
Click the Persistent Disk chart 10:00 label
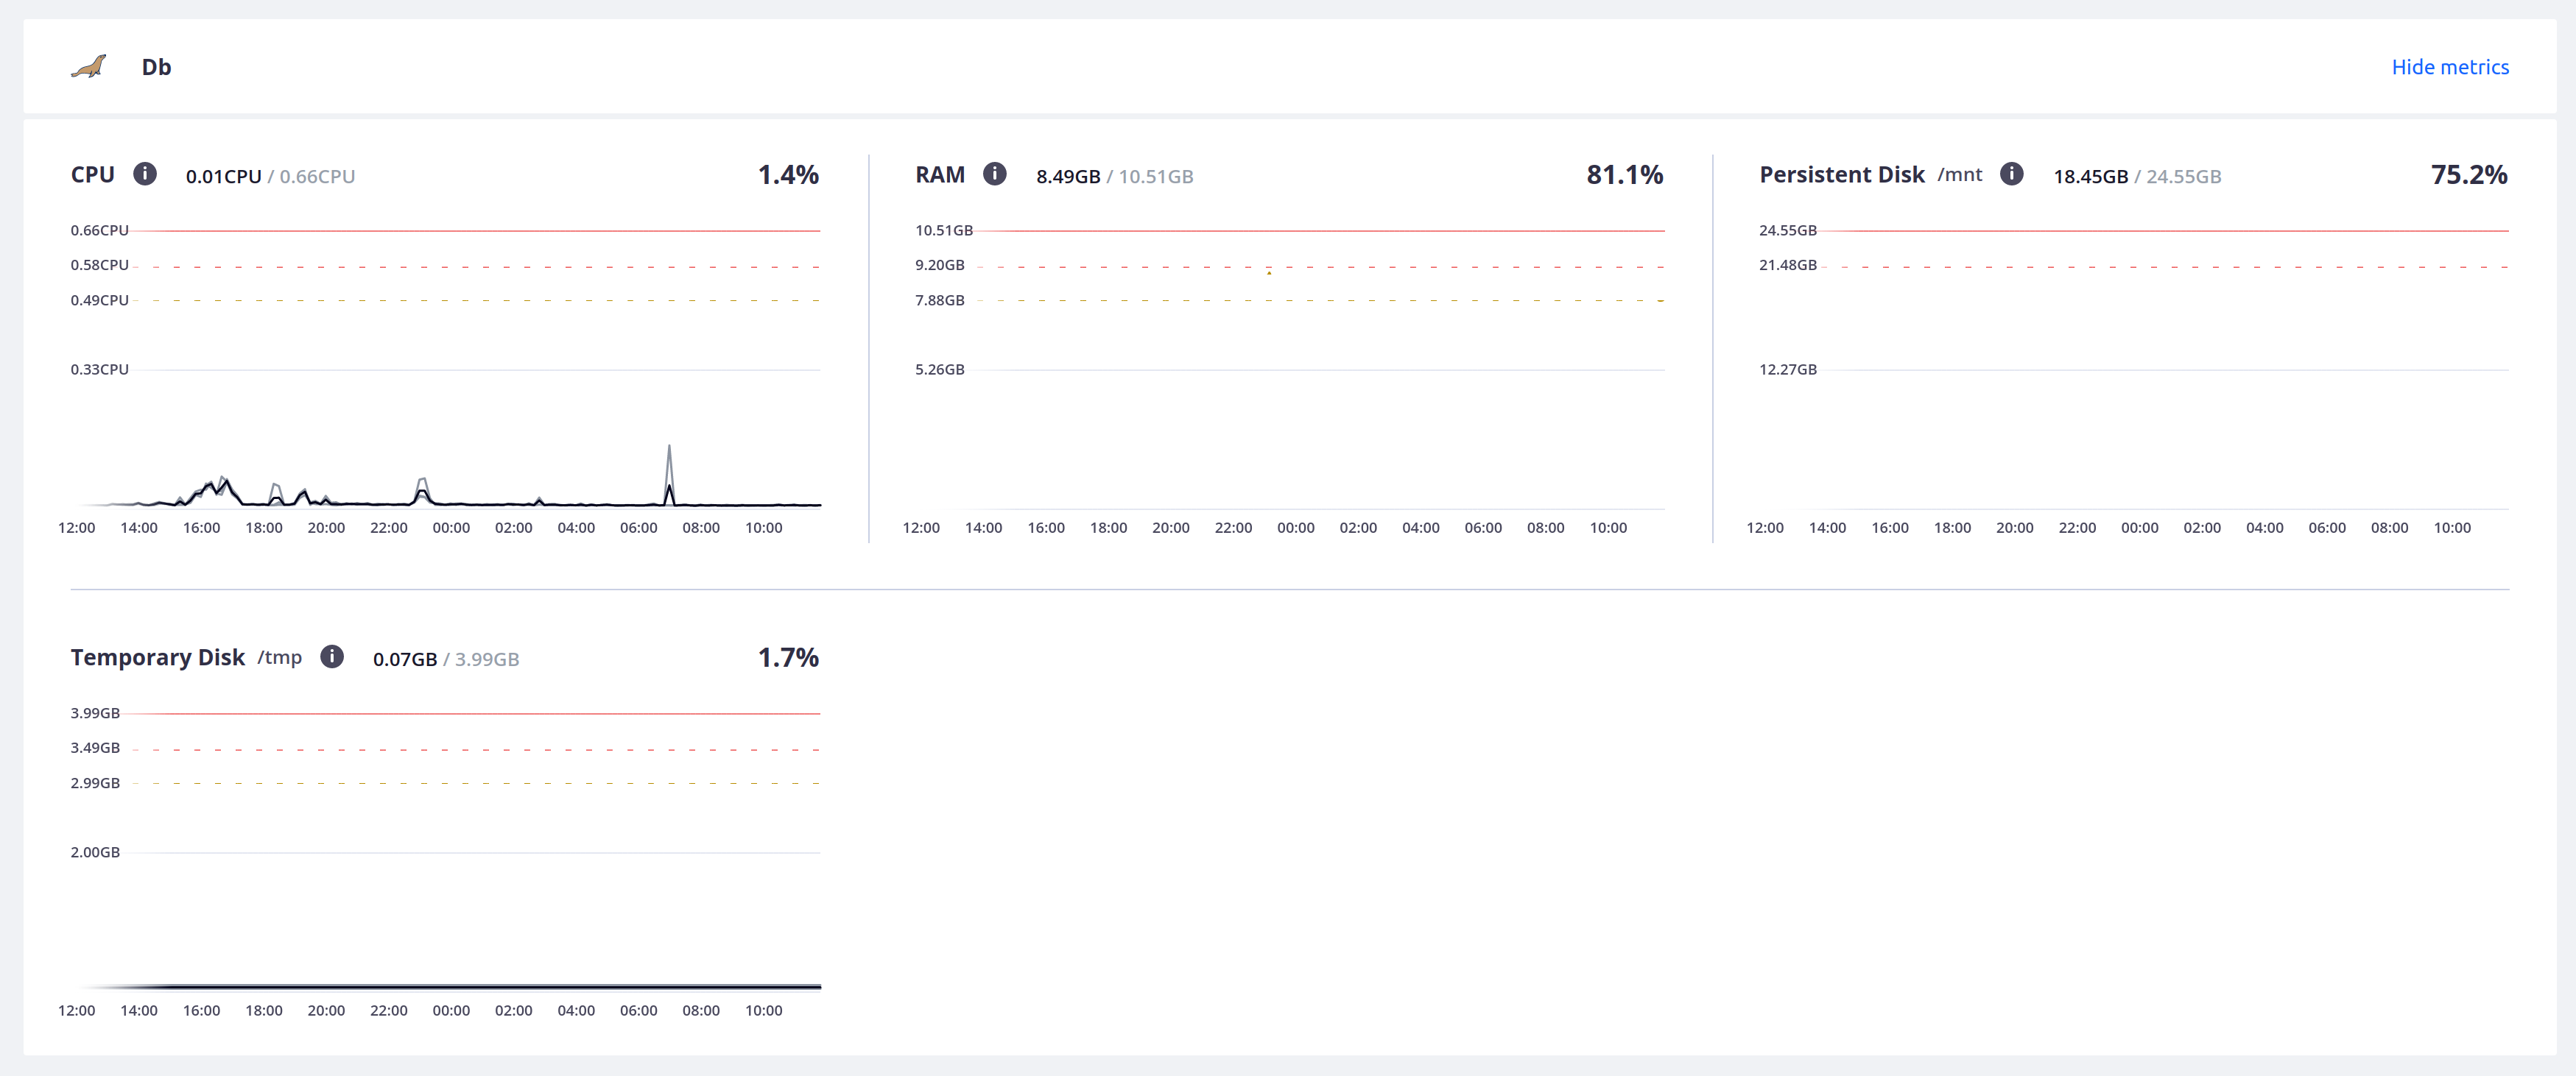pyautogui.click(x=2452, y=528)
